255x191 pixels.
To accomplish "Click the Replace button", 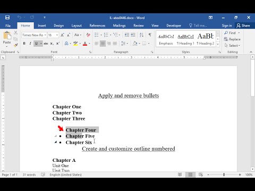I will (232, 39).
